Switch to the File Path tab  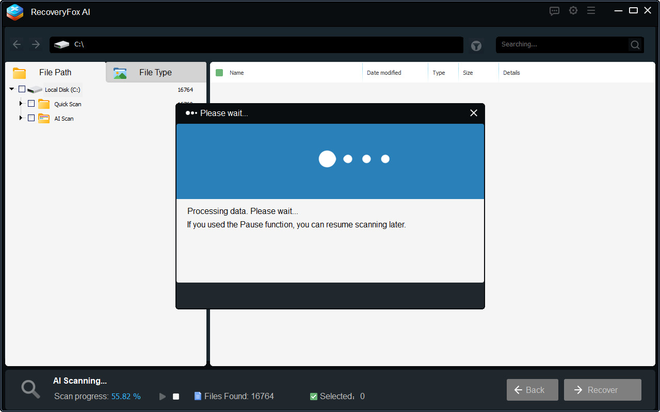tap(55, 72)
